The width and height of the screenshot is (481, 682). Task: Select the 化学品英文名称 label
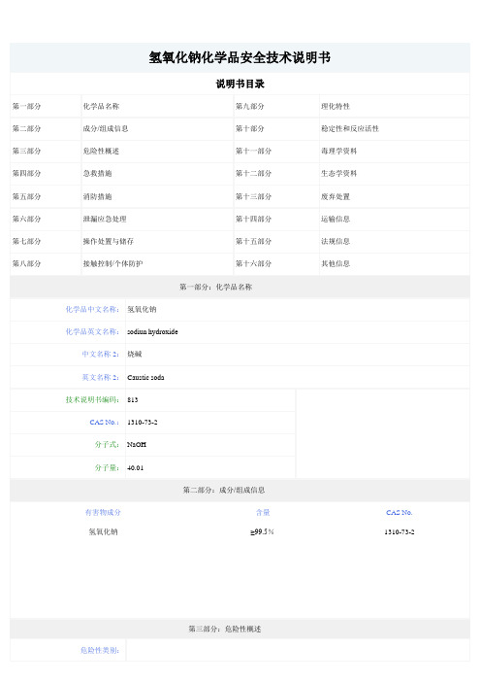coord(92,332)
